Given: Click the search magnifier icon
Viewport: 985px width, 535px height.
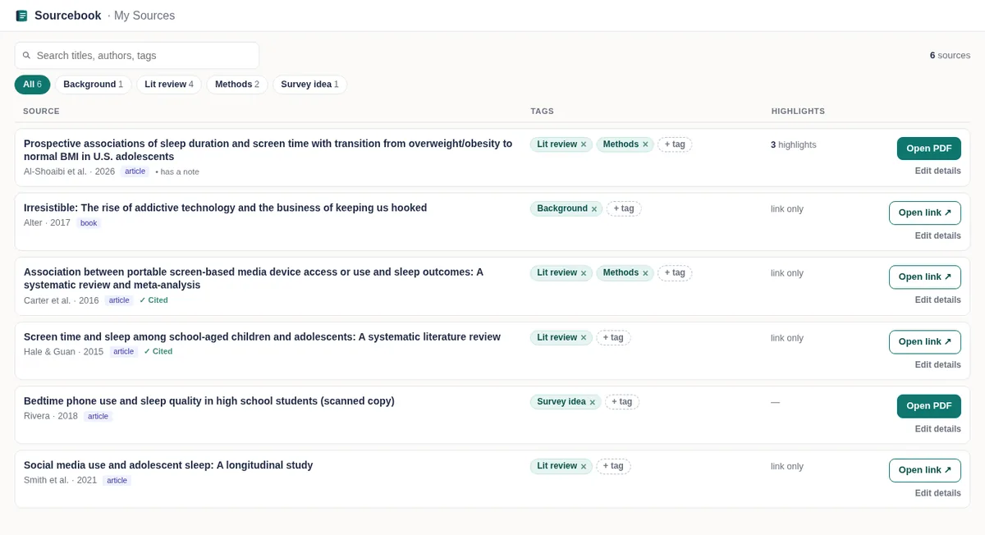Looking at the screenshot, I should 26,55.
